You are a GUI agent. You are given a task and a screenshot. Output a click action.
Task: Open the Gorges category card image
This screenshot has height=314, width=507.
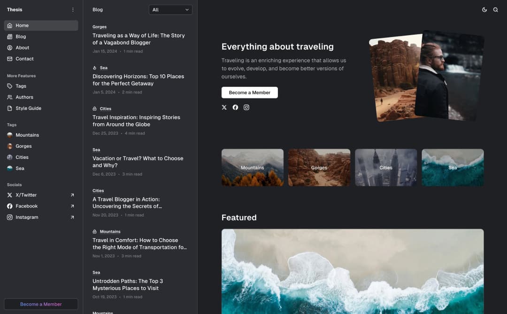[319, 167]
